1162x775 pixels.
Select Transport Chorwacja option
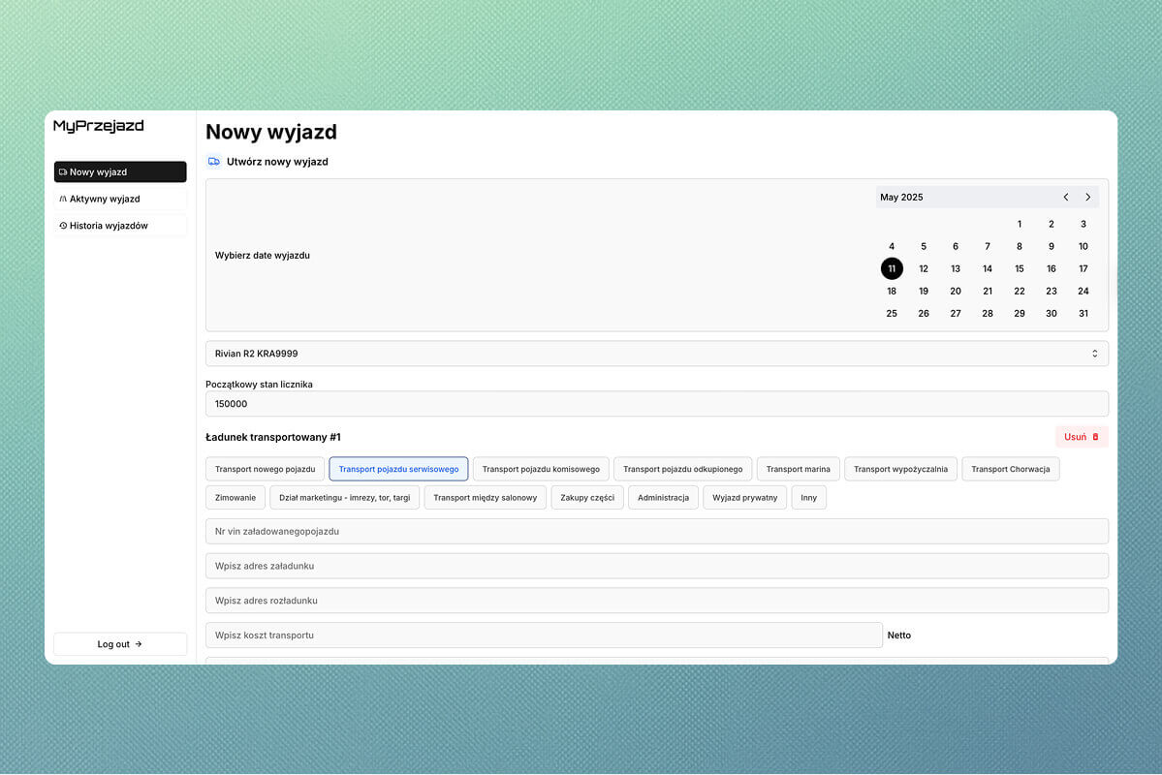(x=1010, y=469)
